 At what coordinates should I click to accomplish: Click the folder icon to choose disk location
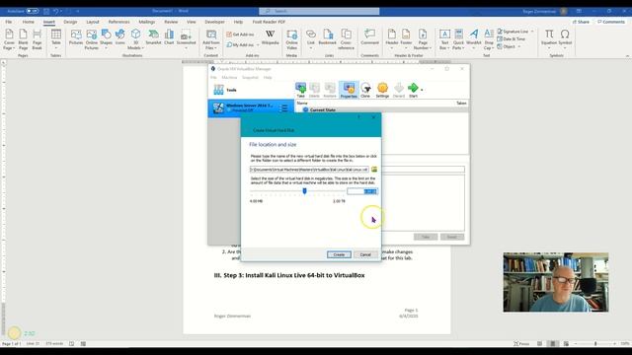click(374, 170)
